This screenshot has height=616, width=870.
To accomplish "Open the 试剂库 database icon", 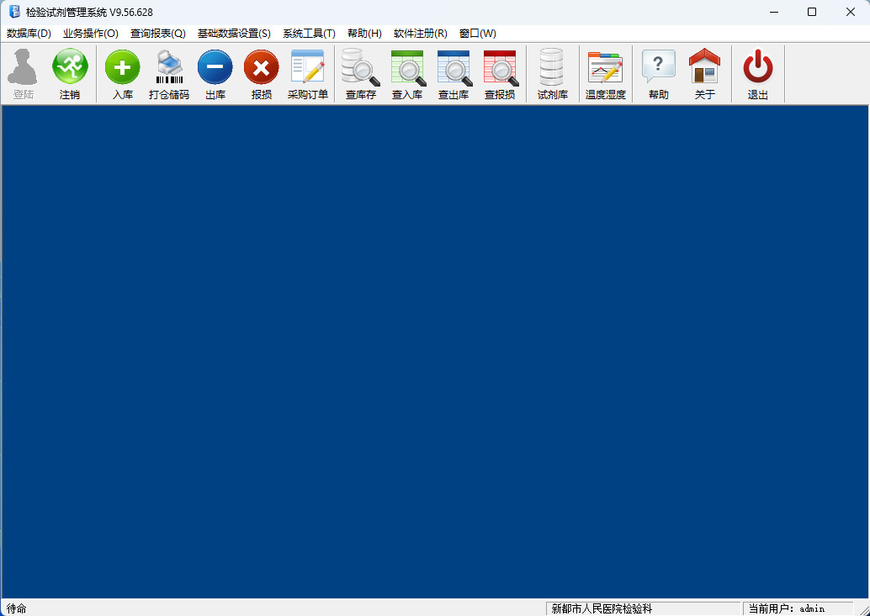I will coord(553,67).
